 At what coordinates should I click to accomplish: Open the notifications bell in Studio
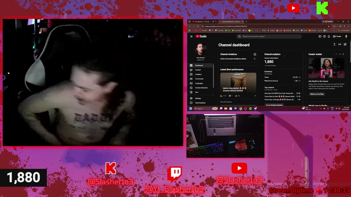pyautogui.click(x=329, y=36)
